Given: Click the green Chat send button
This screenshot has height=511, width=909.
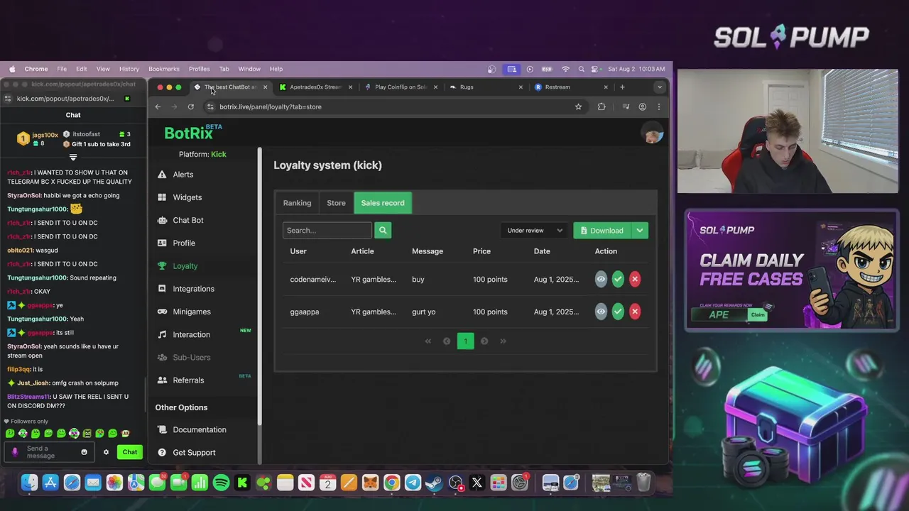Looking at the screenshot, I should [130, 452].
